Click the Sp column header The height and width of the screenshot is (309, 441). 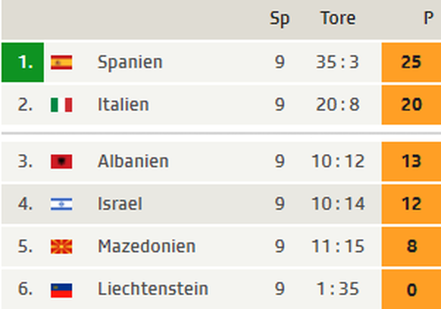(x=280, y=19)
